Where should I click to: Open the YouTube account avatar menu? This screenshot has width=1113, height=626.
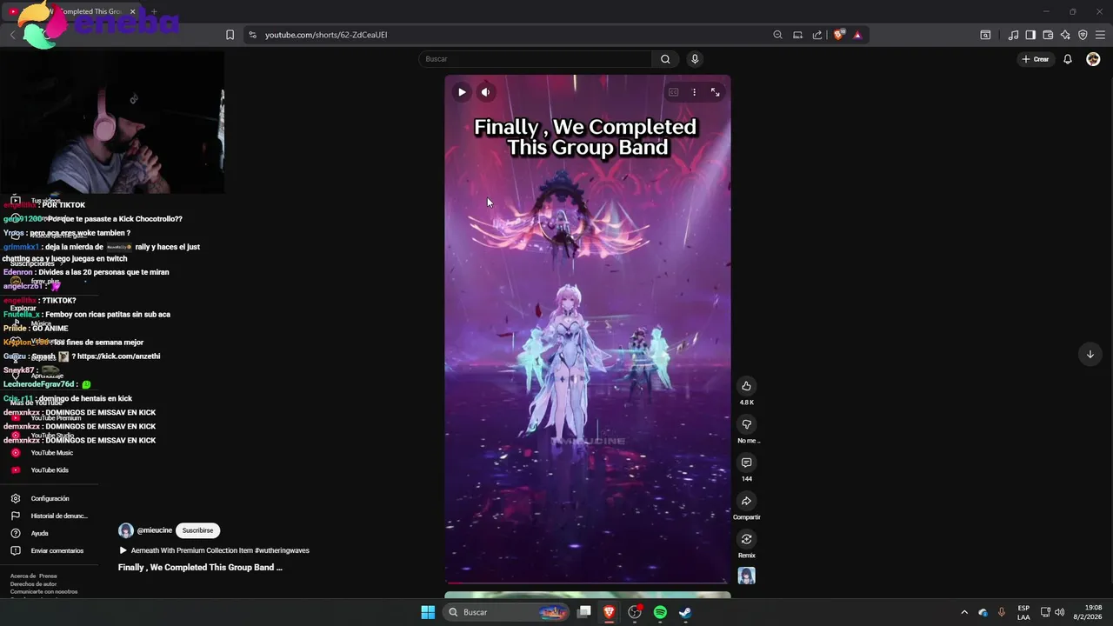pos(1093,59)
